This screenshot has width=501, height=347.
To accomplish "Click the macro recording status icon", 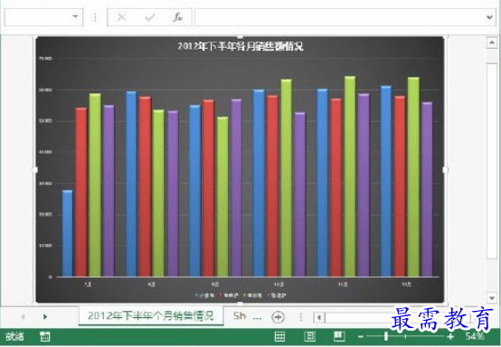I will point(44,336).
